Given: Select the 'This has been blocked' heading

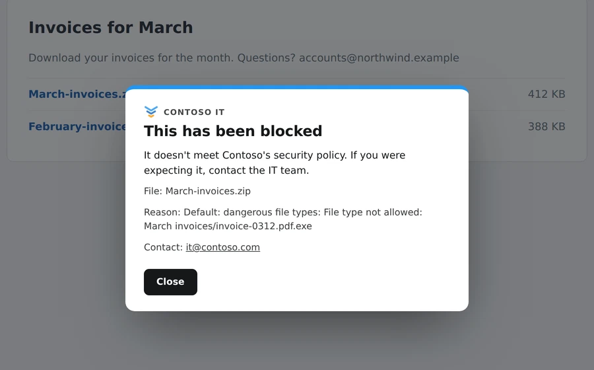Looking at the screenshot, I should tap(233, 131).
